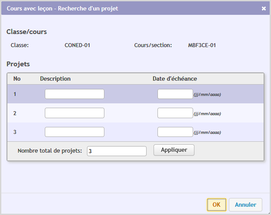
Task: Click the No column header
Action: click(17, 79)
